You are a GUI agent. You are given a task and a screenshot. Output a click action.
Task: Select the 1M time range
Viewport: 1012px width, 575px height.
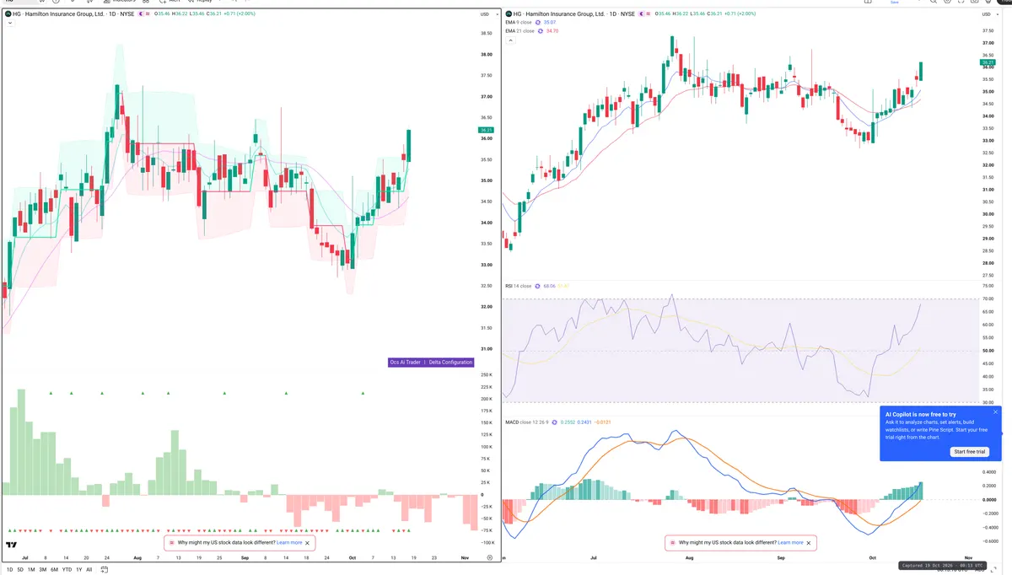click(x=31, y=570)
